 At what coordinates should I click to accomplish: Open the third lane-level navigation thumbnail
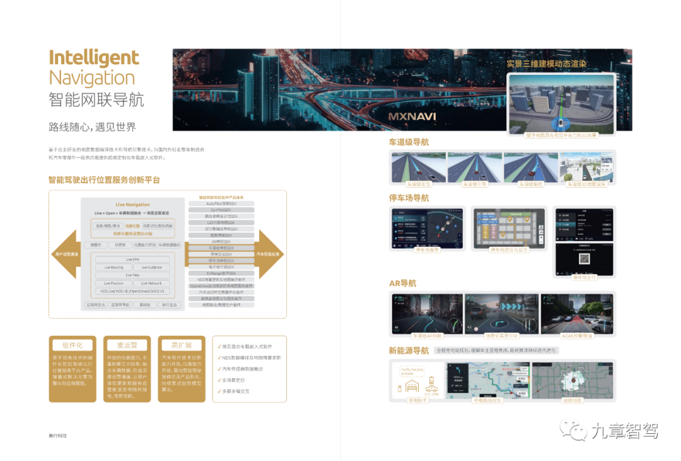pos(531,168)
